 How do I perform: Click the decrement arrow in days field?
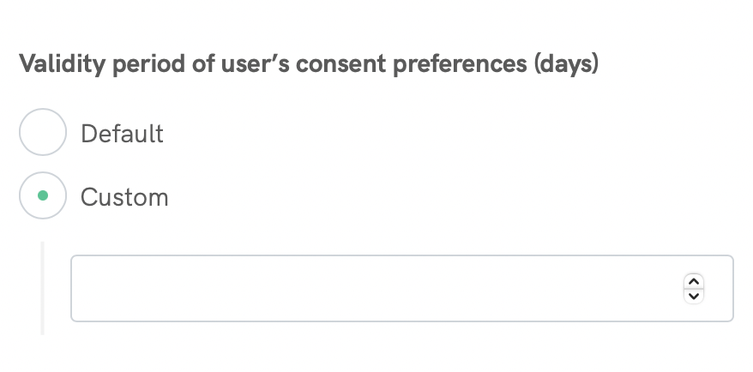(694, 296)
